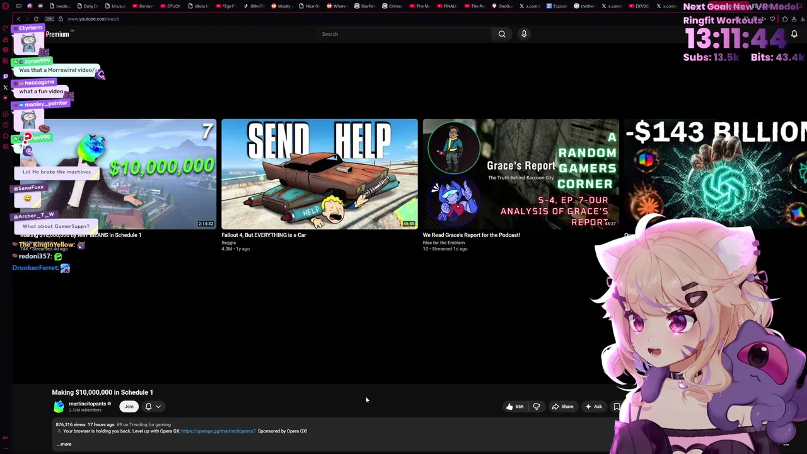Click the Ask button
Viewport: 807px width, 454px height.
point(593,407)
